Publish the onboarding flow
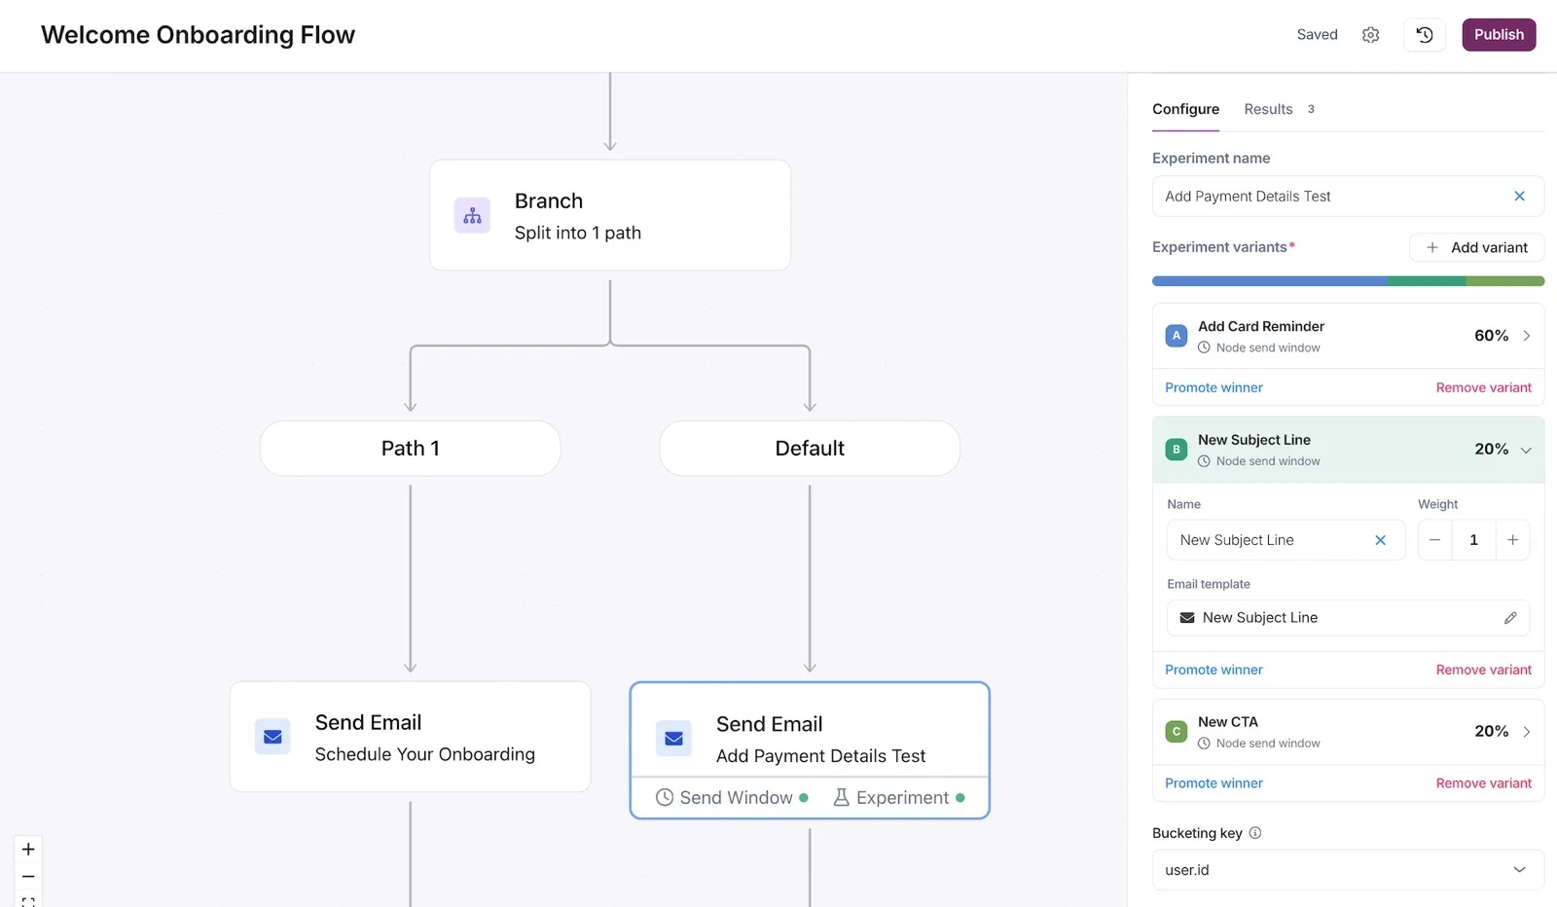1557x907 pixels. click(1499, 35)
